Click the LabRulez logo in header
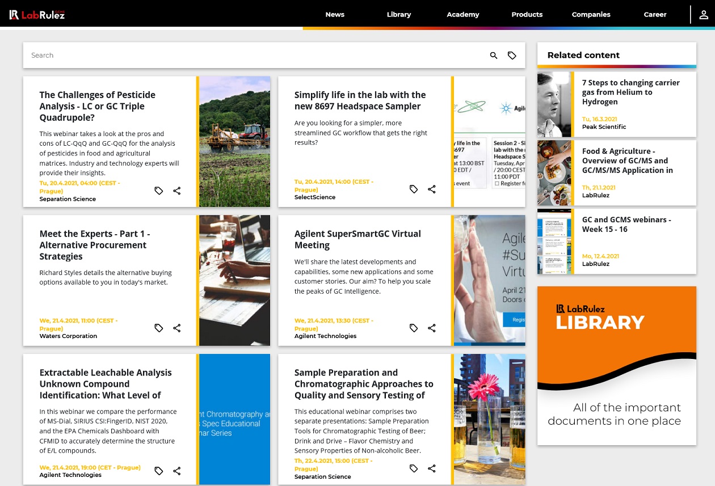Viewport: 715px width, 486px height. click(x=37, y=15)
